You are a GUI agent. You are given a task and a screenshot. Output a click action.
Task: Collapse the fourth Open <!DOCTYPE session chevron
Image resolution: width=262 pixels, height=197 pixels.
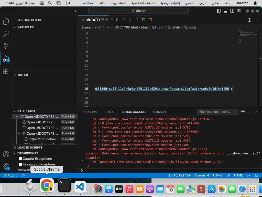coord(19,133)
